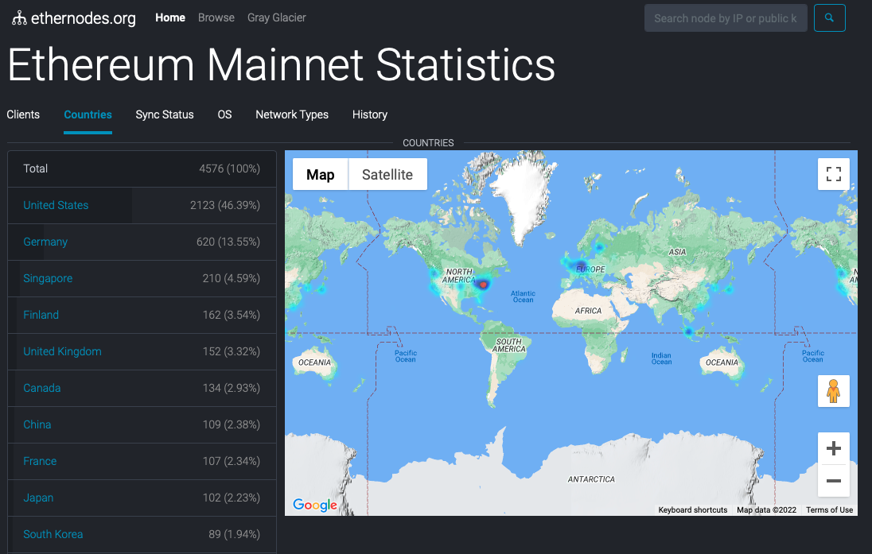Click the 152 (3.32%) value
872x554 pixels.
pos(232,351)
